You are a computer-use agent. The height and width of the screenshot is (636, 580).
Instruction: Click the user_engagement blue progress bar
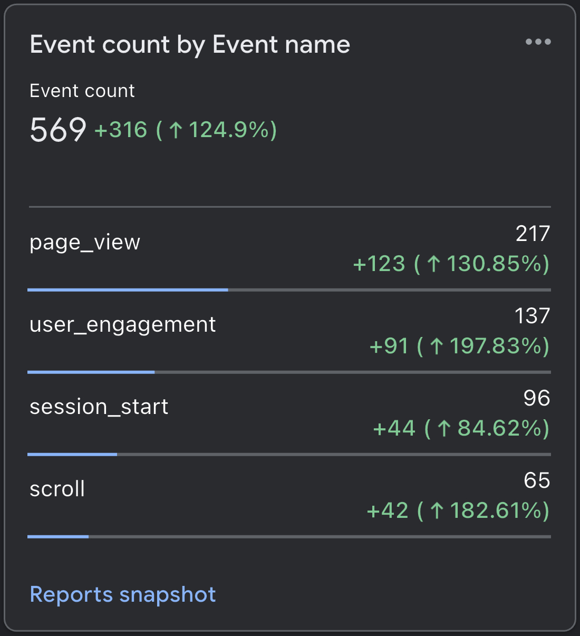pyautogui.click(x=91, y=372)
